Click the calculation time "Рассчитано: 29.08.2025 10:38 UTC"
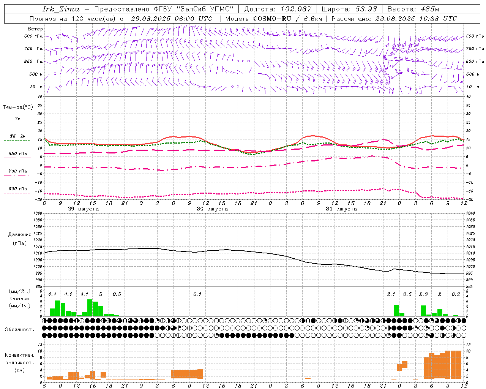The image size is (486, 389). pyautogui.click(x=394, y=19)
